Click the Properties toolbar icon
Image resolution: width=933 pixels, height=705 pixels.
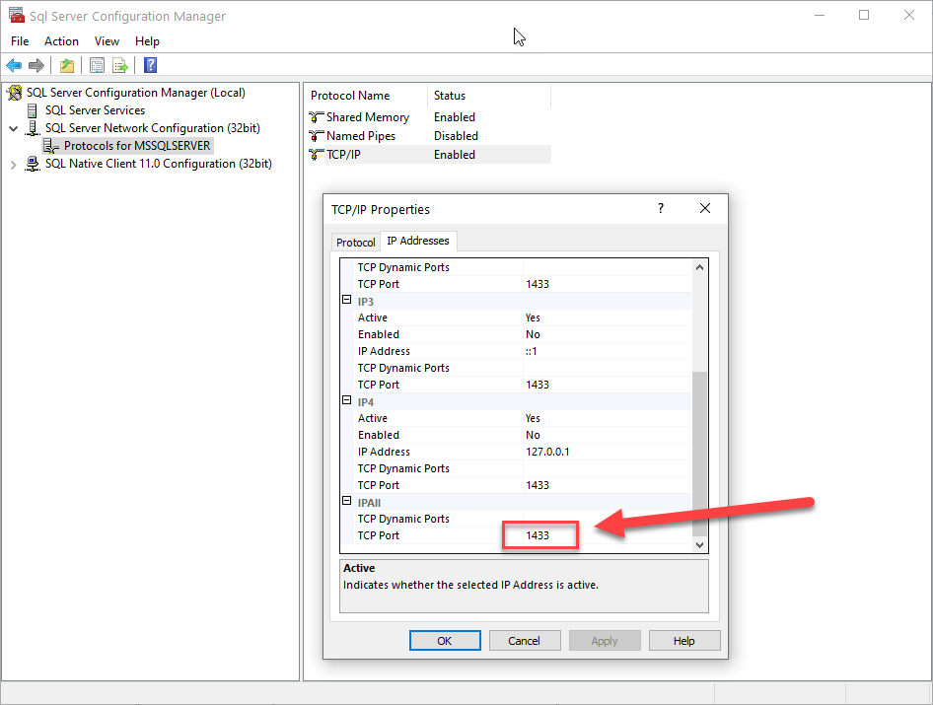click(97, 65)
